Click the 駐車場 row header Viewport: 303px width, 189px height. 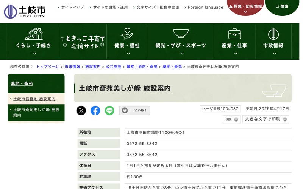click(x=99, y=177)
